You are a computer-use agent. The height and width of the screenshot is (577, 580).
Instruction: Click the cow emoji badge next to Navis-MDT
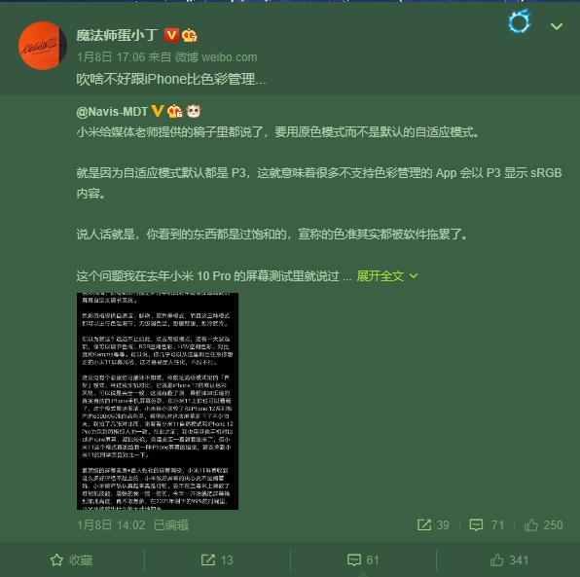pyautogui.click(x=194, y=111)
